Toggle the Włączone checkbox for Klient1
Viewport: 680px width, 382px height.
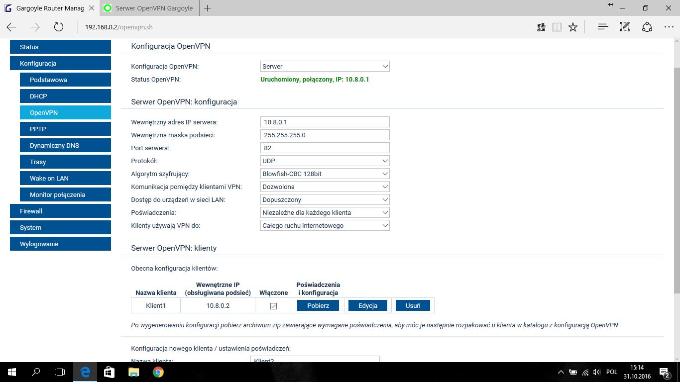pos(273,306)
